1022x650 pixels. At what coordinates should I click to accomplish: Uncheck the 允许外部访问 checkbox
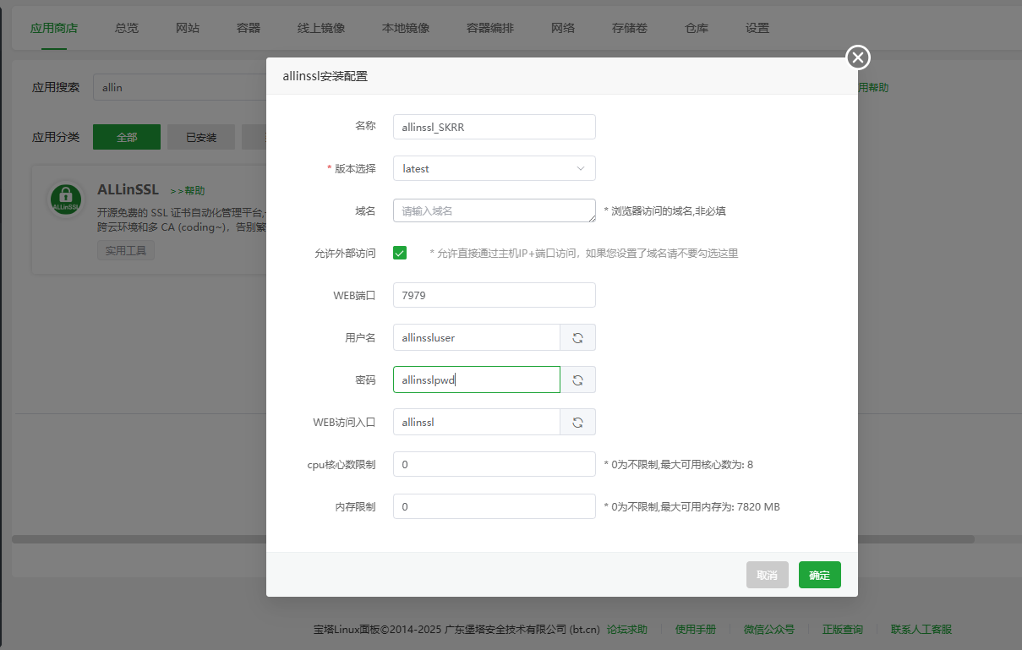click(400, 253)
